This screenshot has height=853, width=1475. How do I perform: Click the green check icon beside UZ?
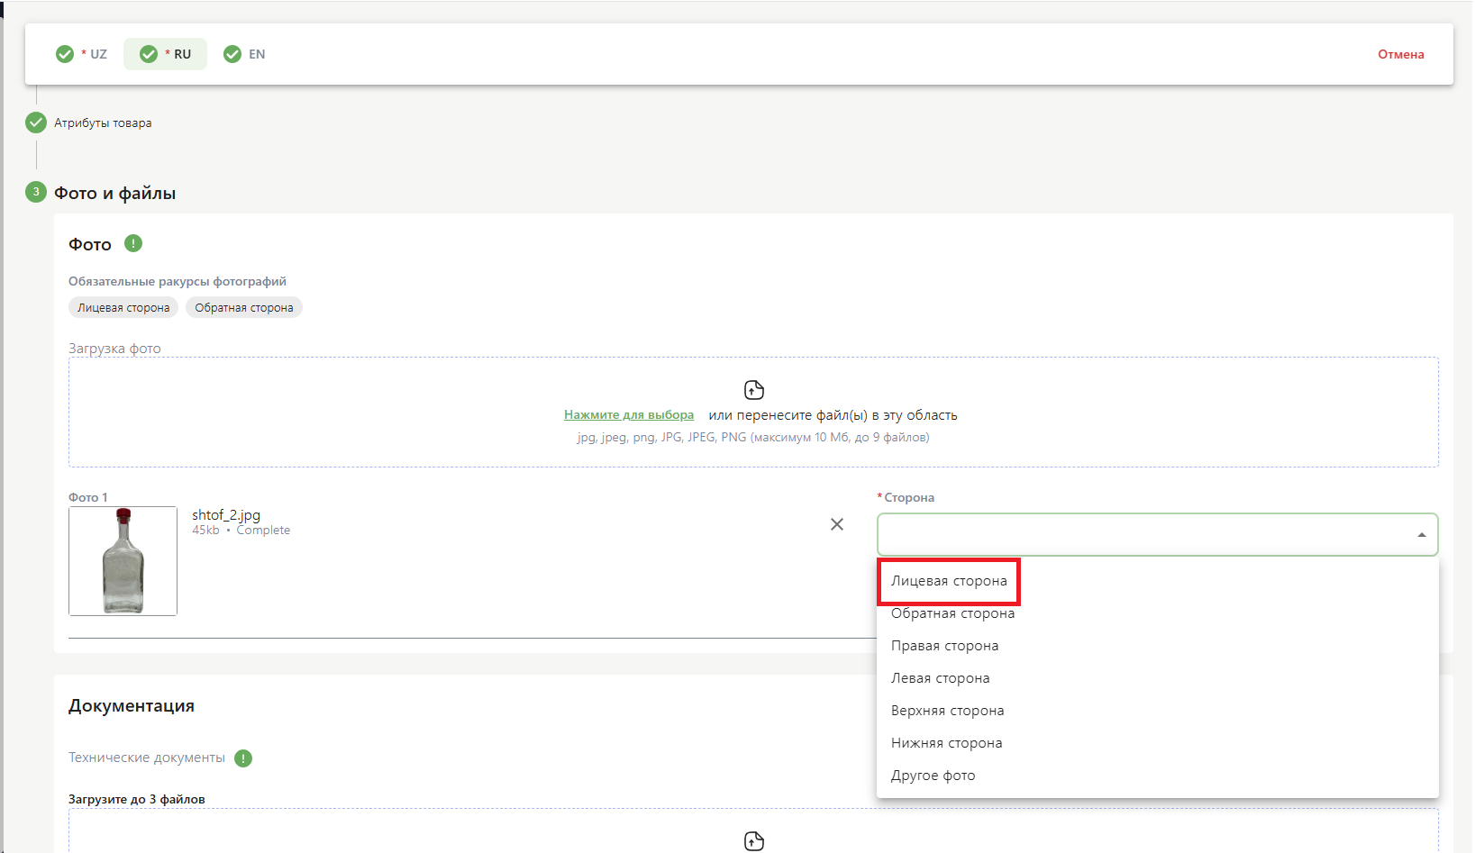pos(65,54)
